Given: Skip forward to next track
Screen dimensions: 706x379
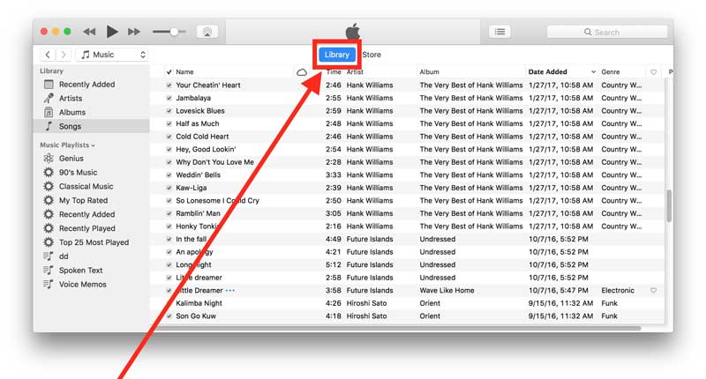Looking at the screenshot, I should click(134, 32).
